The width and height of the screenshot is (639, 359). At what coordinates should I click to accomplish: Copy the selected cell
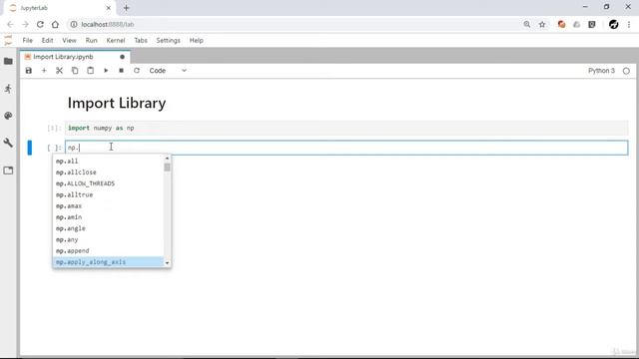click(x=75, y=71)
